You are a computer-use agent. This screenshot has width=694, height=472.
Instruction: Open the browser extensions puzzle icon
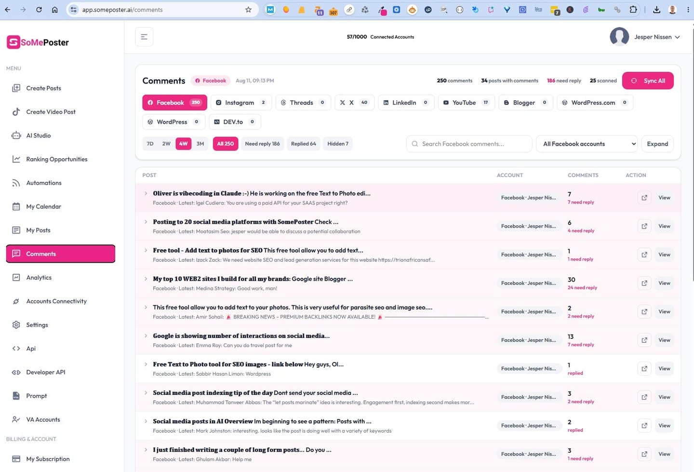click(x=633, y=10)
